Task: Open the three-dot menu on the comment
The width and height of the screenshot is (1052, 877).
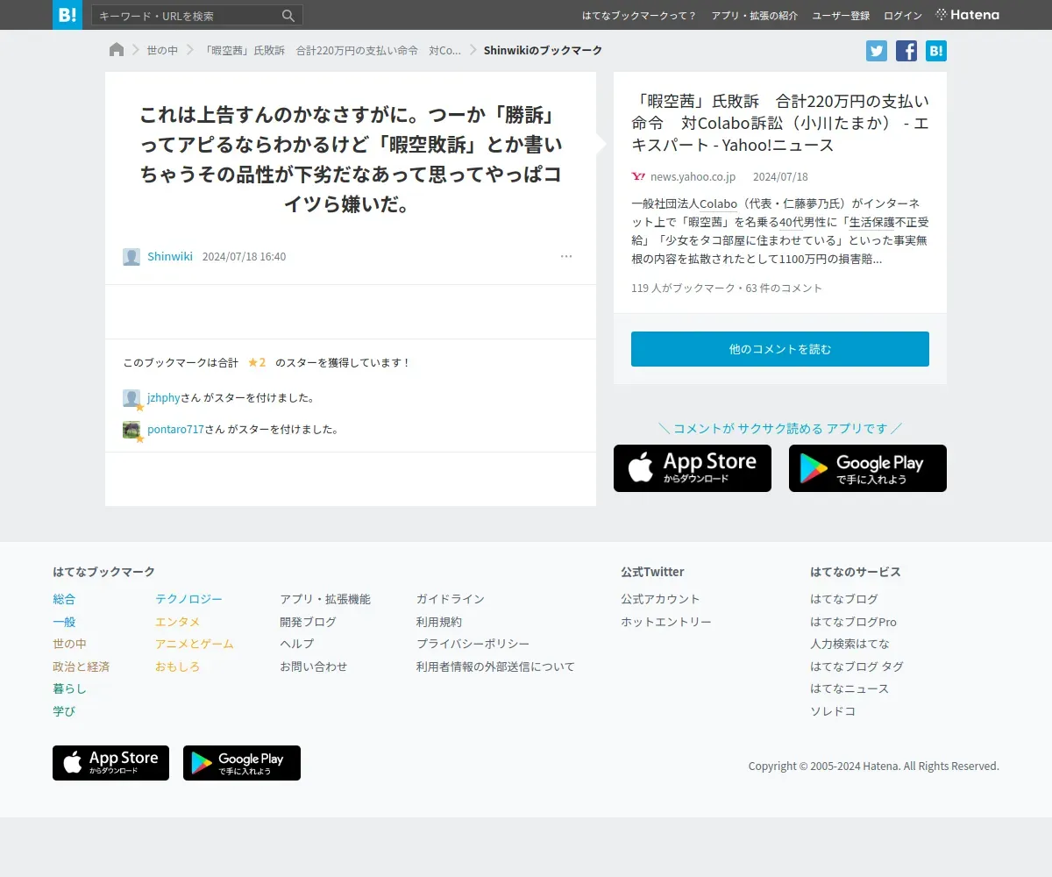Action: [x=566, y=256]
